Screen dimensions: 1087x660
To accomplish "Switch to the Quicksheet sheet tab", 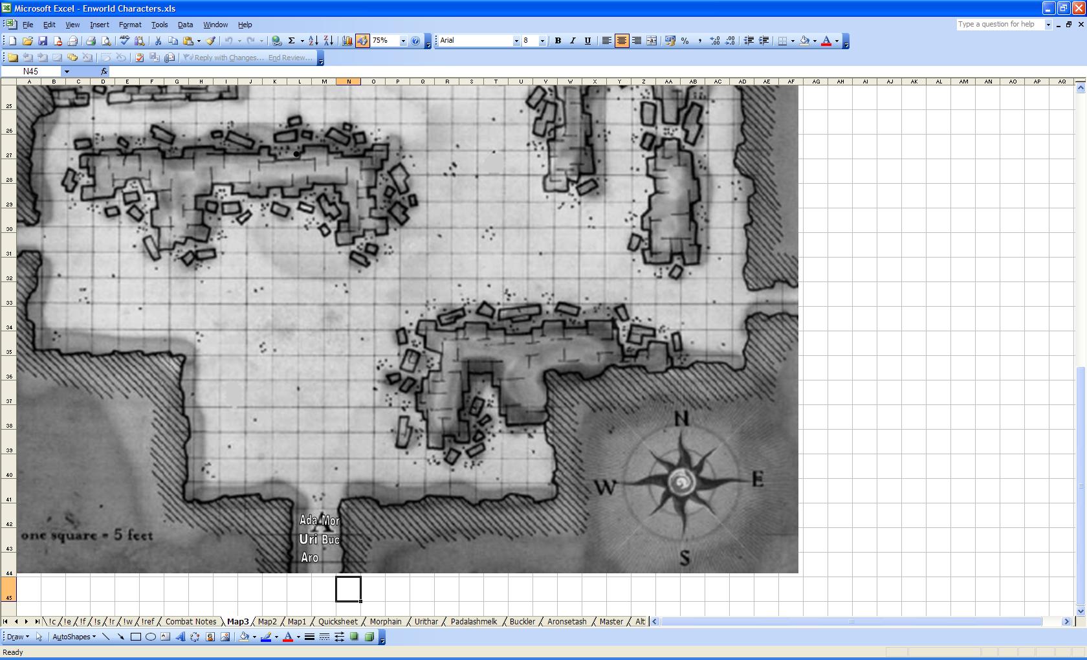I will point(338,622).
